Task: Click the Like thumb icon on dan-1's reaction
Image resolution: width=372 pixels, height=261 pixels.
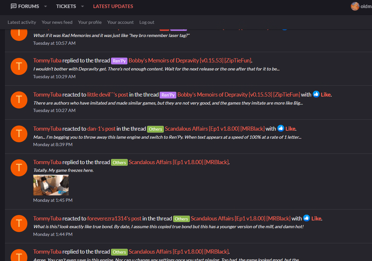Action: 281,128
